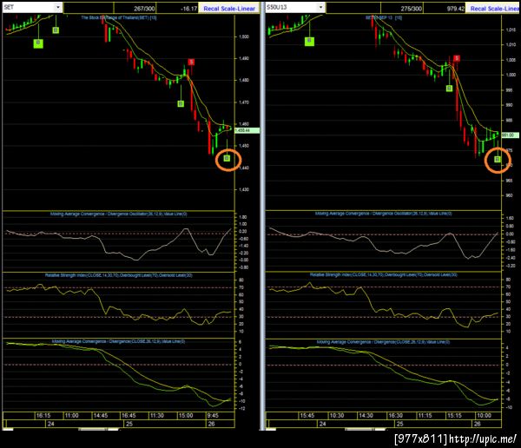Click the 11:30 time label
The image size is (521, 448).
(x=157, y=415)
